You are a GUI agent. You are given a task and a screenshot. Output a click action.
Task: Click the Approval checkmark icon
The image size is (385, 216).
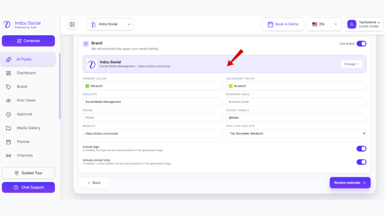pyautogui.click(x=8, y=114)
